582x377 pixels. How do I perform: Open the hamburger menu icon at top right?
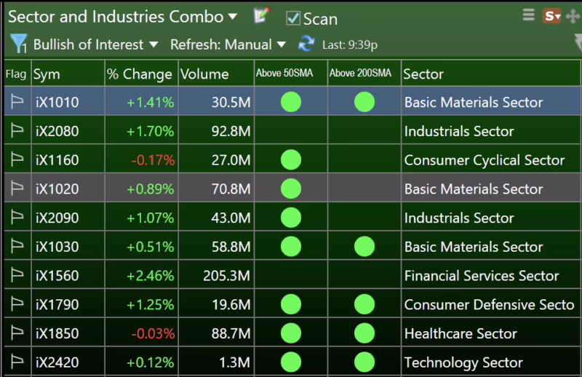pyautogui.click(x=529, y=15)
